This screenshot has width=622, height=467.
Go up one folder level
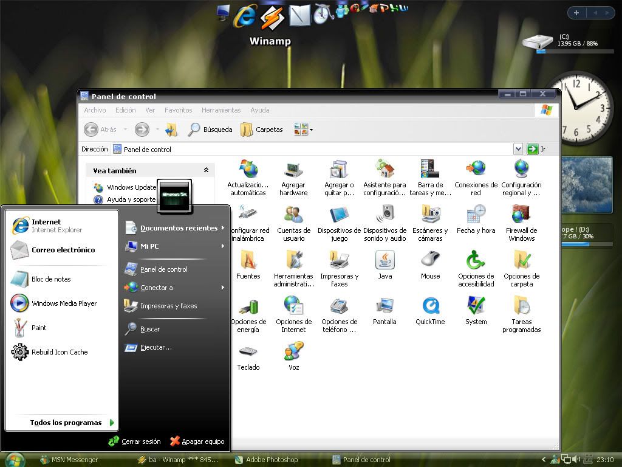[172, 130]
